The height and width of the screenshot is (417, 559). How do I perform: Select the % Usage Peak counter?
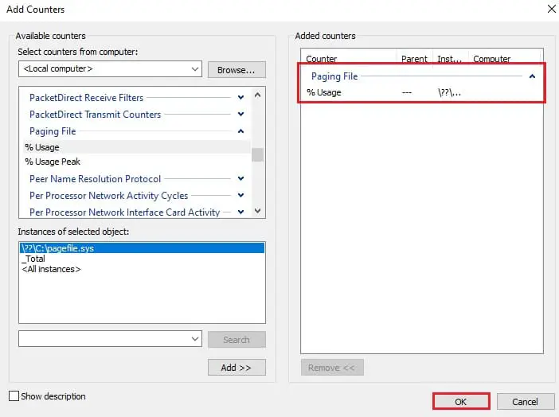[137, 162]
